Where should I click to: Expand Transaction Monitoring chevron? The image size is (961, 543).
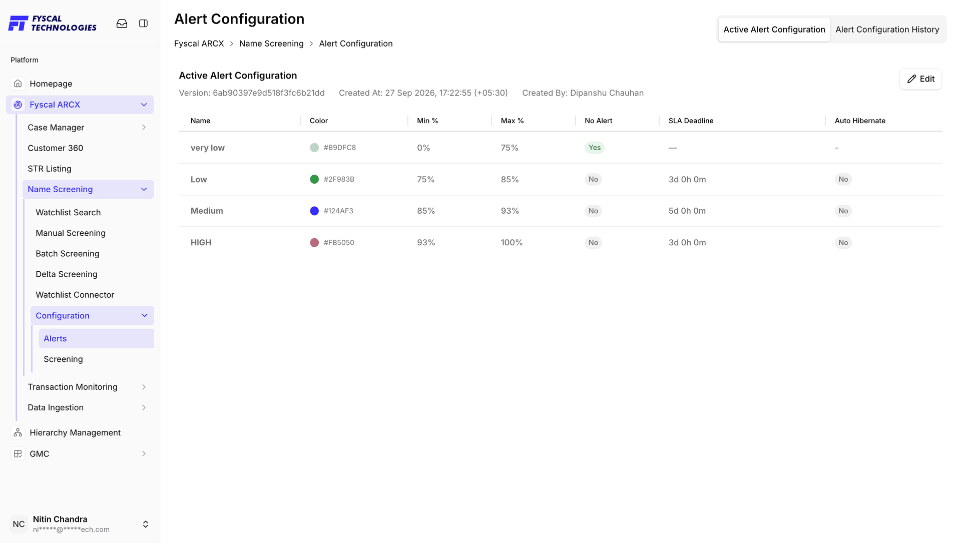click(x=144, y=387)
